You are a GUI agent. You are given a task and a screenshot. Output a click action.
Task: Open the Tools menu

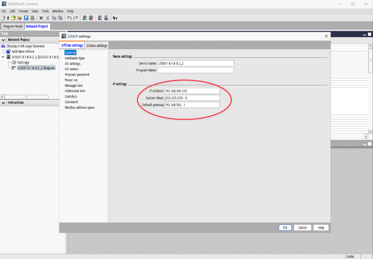[x=45, y=11]
